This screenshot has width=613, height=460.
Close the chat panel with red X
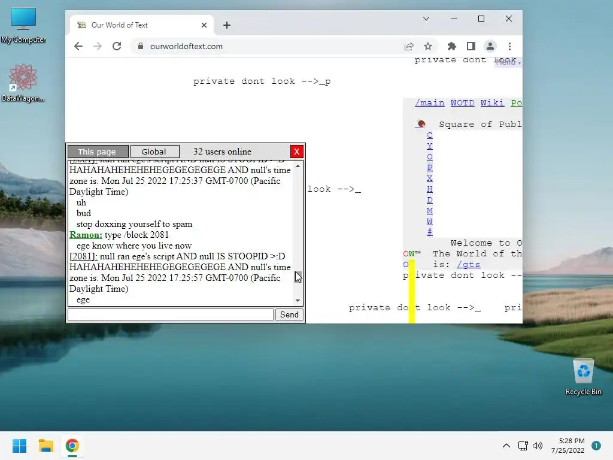coord(297,152)
